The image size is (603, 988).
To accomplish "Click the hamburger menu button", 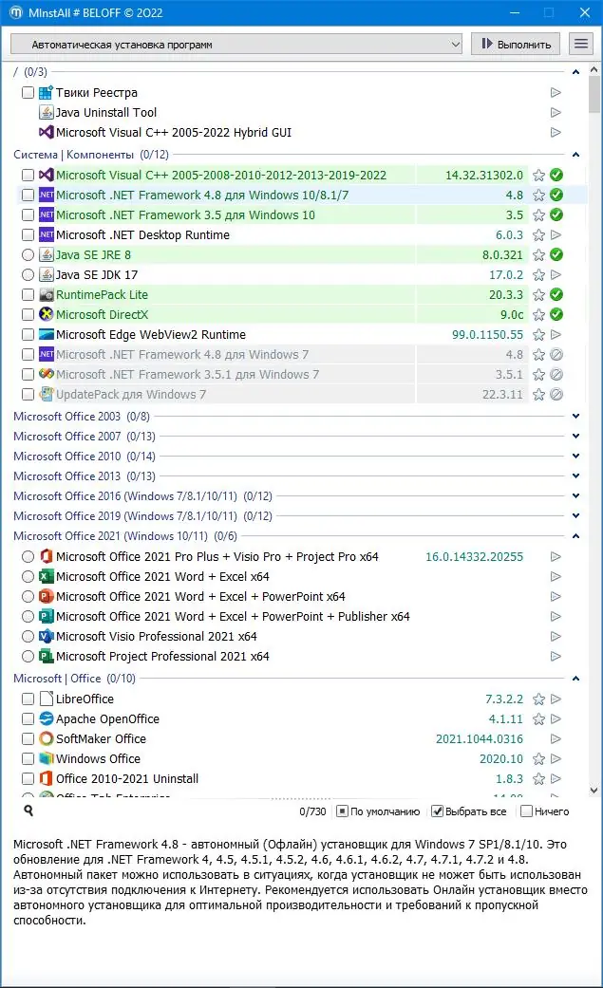I will [x=580, y=44].
